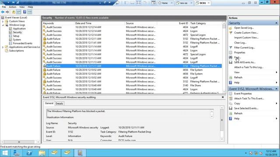Click the taskbar clock showing 12:12 AM
The height and width of the screenshot is (157, 280).
[271, 153]
